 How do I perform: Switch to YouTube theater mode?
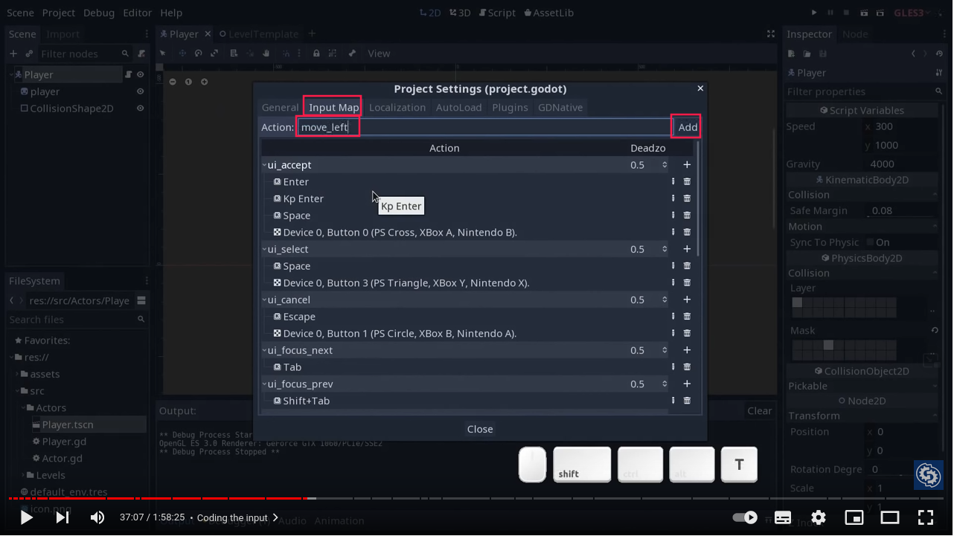point(890,517)
